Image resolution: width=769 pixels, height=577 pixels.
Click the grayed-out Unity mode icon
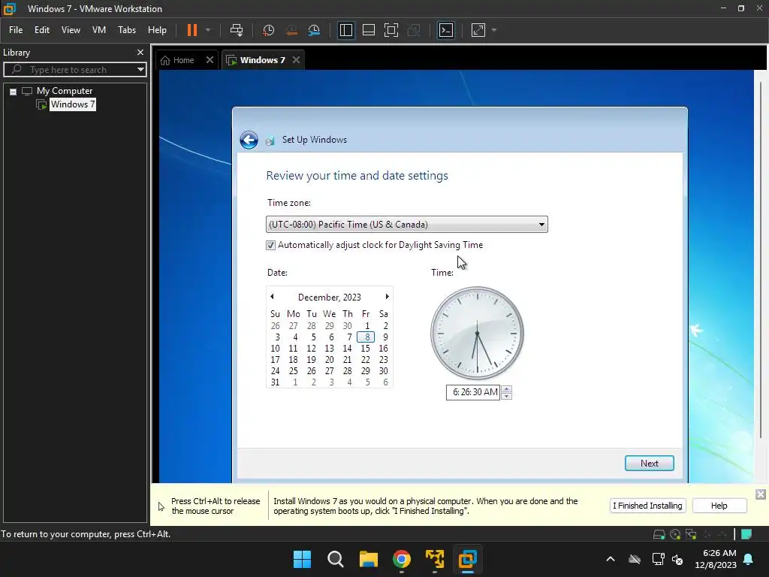[x=414, y=30]
